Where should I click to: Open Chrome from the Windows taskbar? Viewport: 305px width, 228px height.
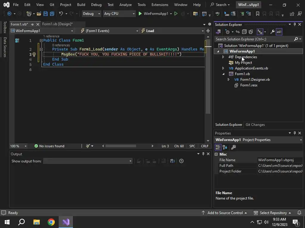(51, 222)
